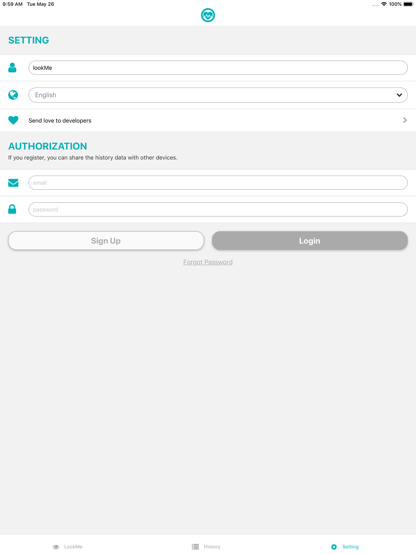Click the Setting gear icon
Image resolution: width=416 pixels, height=555 pixels.
[334, 547]
